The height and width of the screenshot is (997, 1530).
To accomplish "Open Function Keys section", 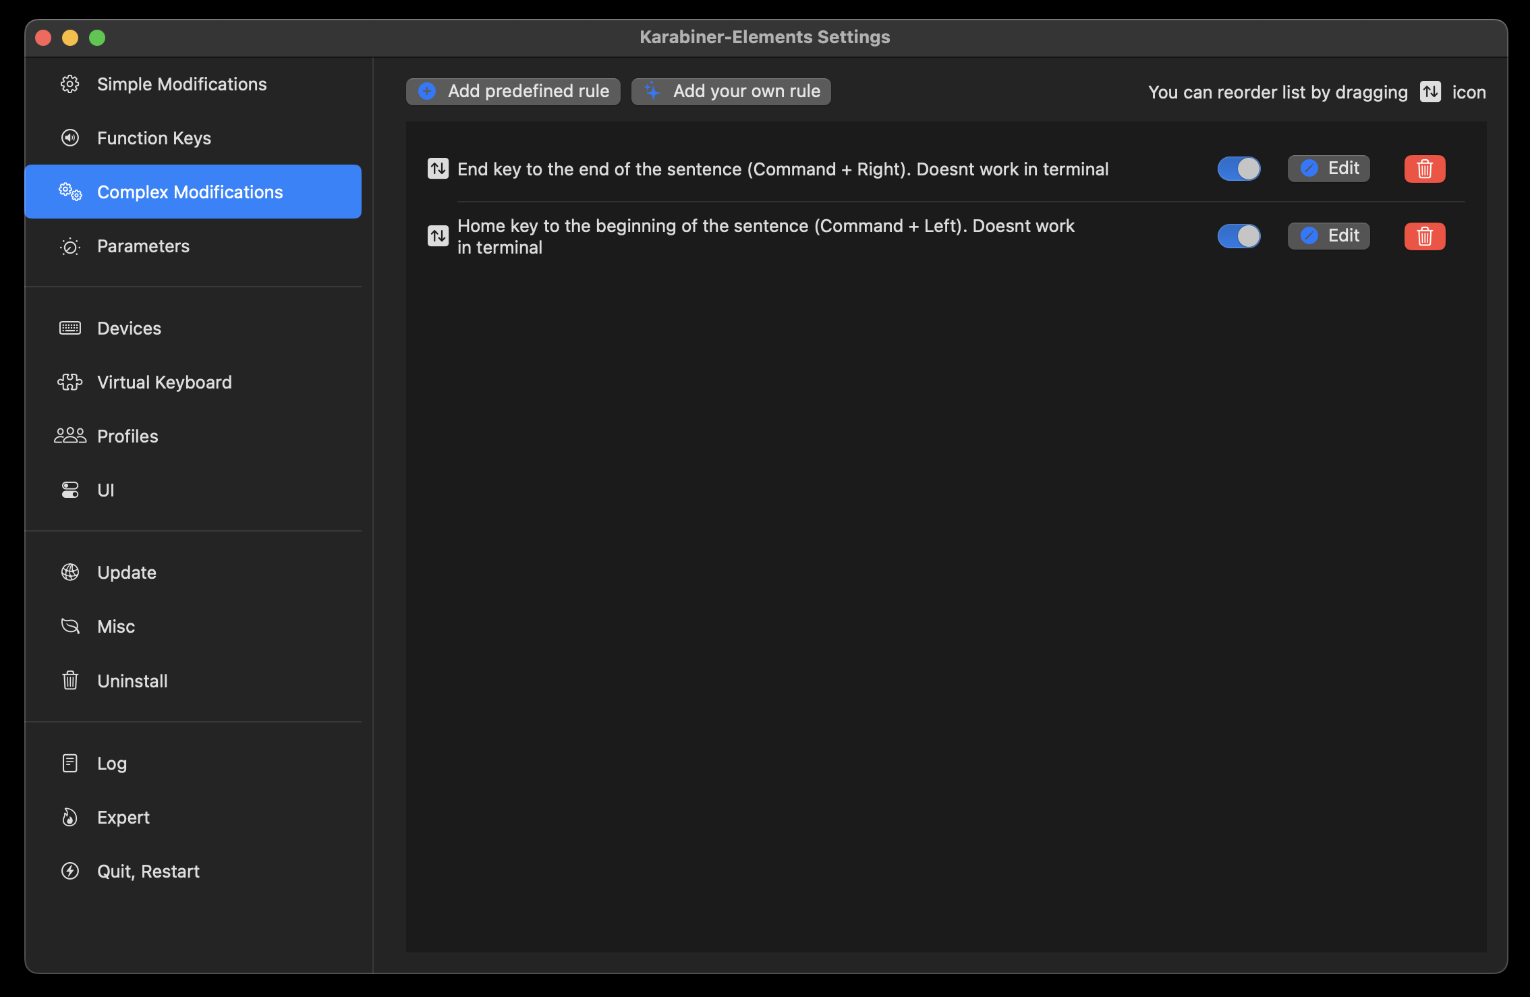I will [154, 138].
